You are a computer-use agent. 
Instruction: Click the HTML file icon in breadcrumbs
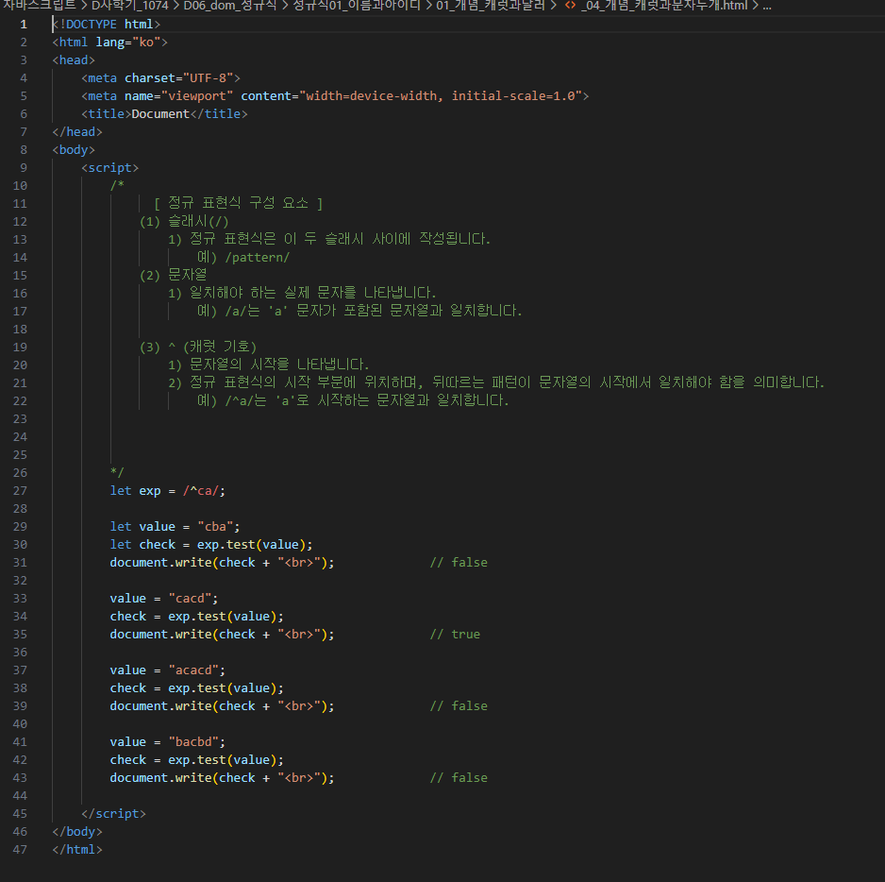pyautogui.click(x=570, y=6)
